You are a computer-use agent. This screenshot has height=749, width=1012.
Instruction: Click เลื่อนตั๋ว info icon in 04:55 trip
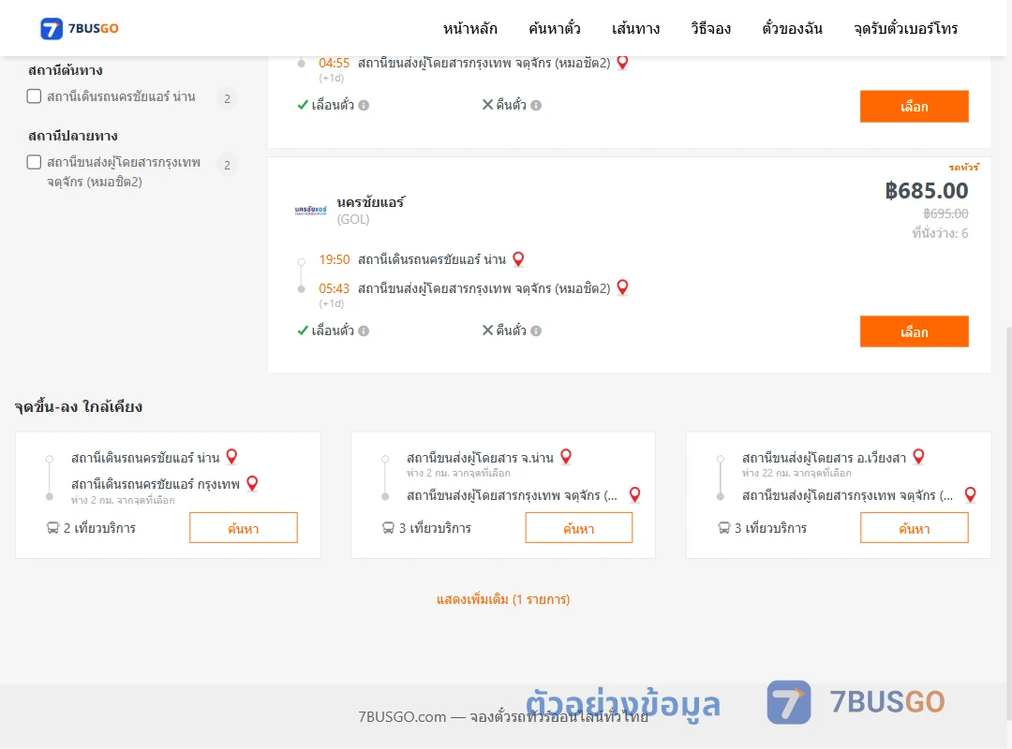(x=364, y=105)
